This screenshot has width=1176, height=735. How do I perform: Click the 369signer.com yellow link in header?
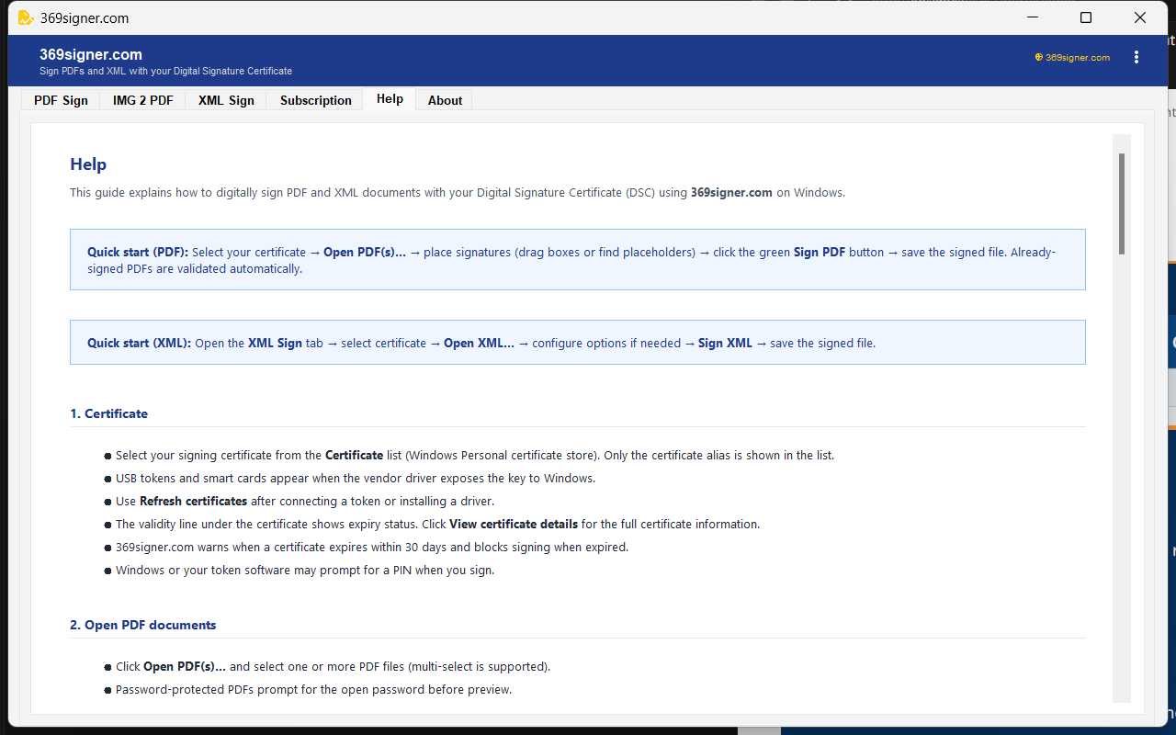1072,57
